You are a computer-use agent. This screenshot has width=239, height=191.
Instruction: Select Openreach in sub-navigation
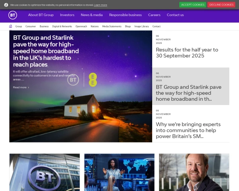[x=81, y=26]
